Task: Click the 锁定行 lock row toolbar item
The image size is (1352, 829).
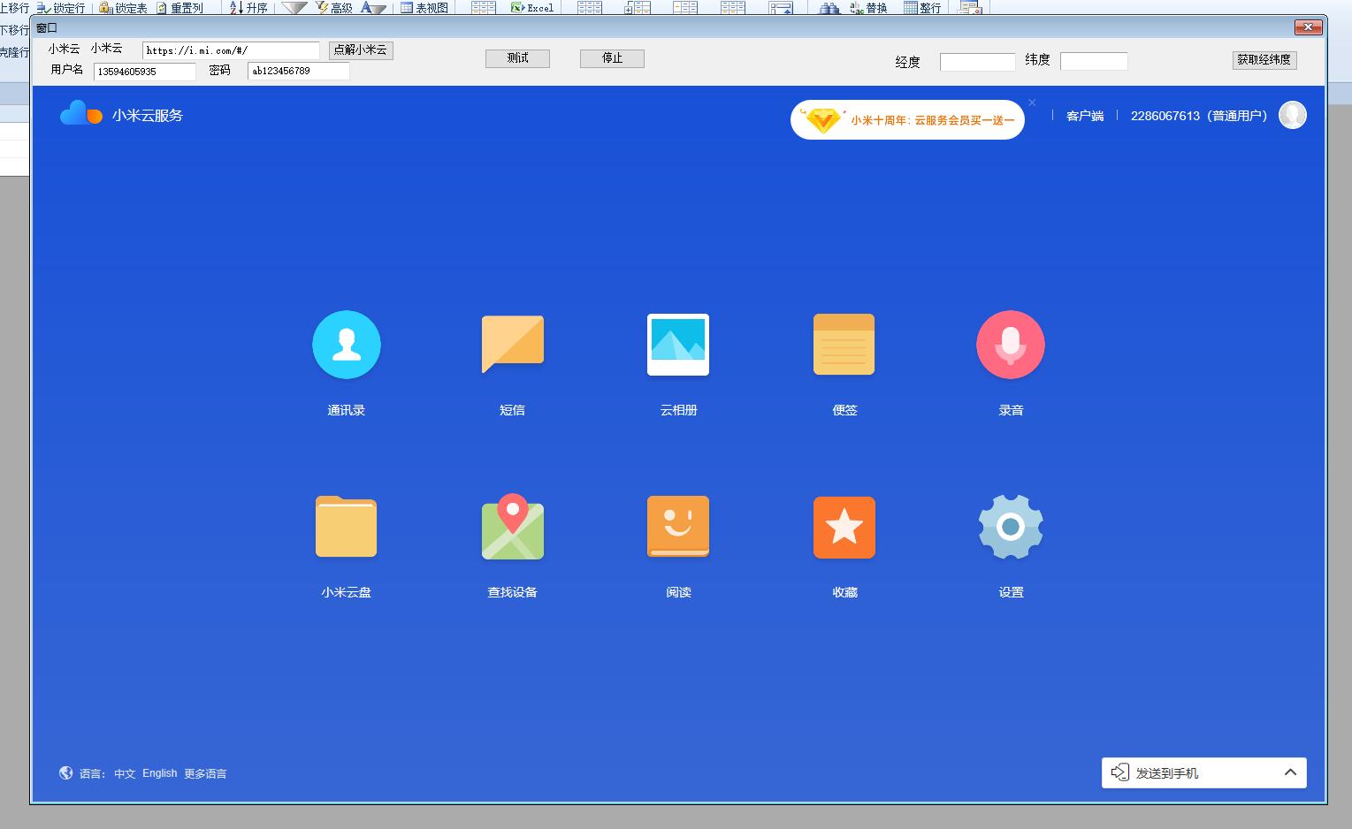Action: coord(61,7)
